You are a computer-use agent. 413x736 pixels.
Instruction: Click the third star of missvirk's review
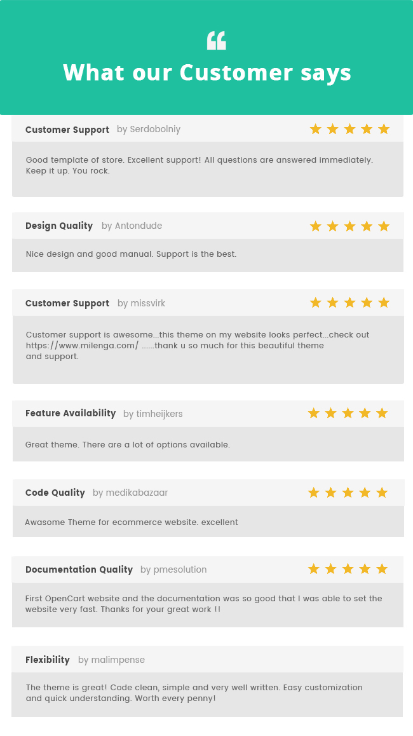click(349, 303)
